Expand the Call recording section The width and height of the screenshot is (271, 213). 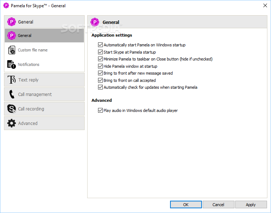tap(44, 109)
